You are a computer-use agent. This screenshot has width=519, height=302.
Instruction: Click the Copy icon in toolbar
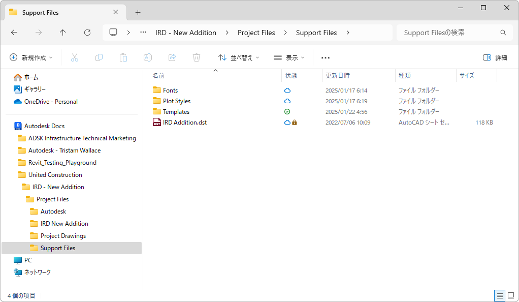pyautogui.click(x=99, y=57)
